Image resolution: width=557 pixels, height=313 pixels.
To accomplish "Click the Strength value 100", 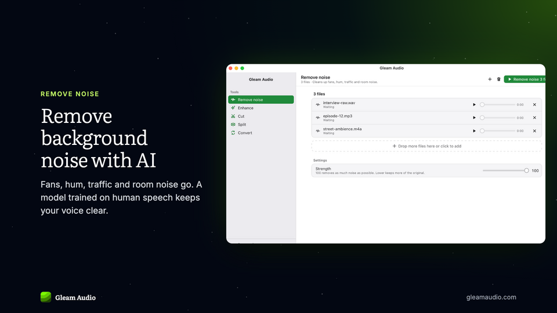I will (535, 170).
